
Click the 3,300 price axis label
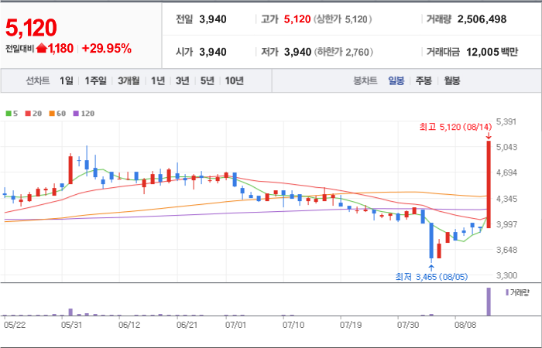tap(506, 275)
